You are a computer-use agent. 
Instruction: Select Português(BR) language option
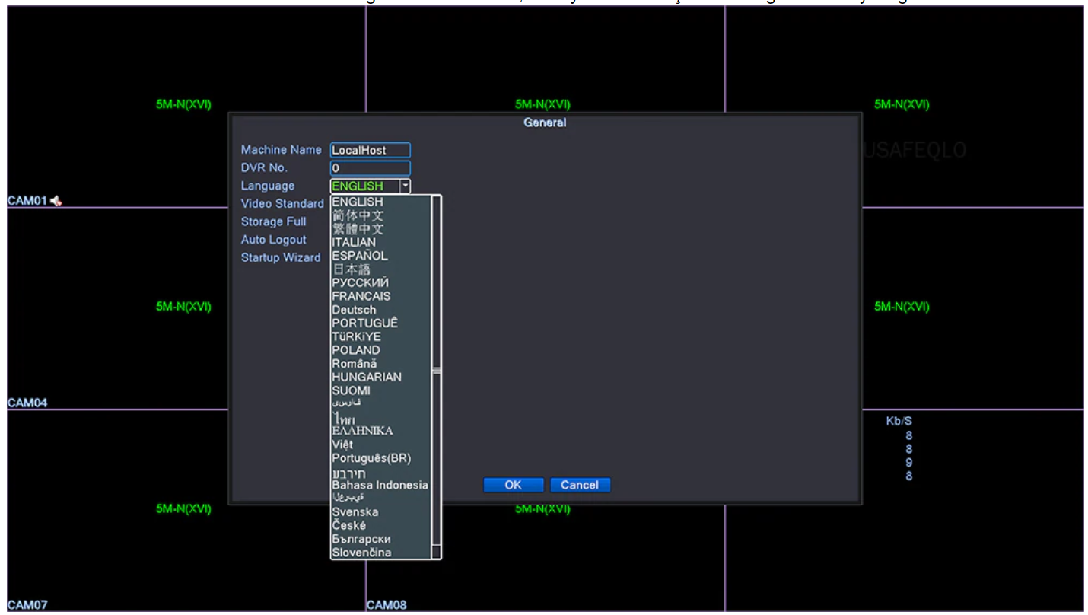click(x=371, y=458)
